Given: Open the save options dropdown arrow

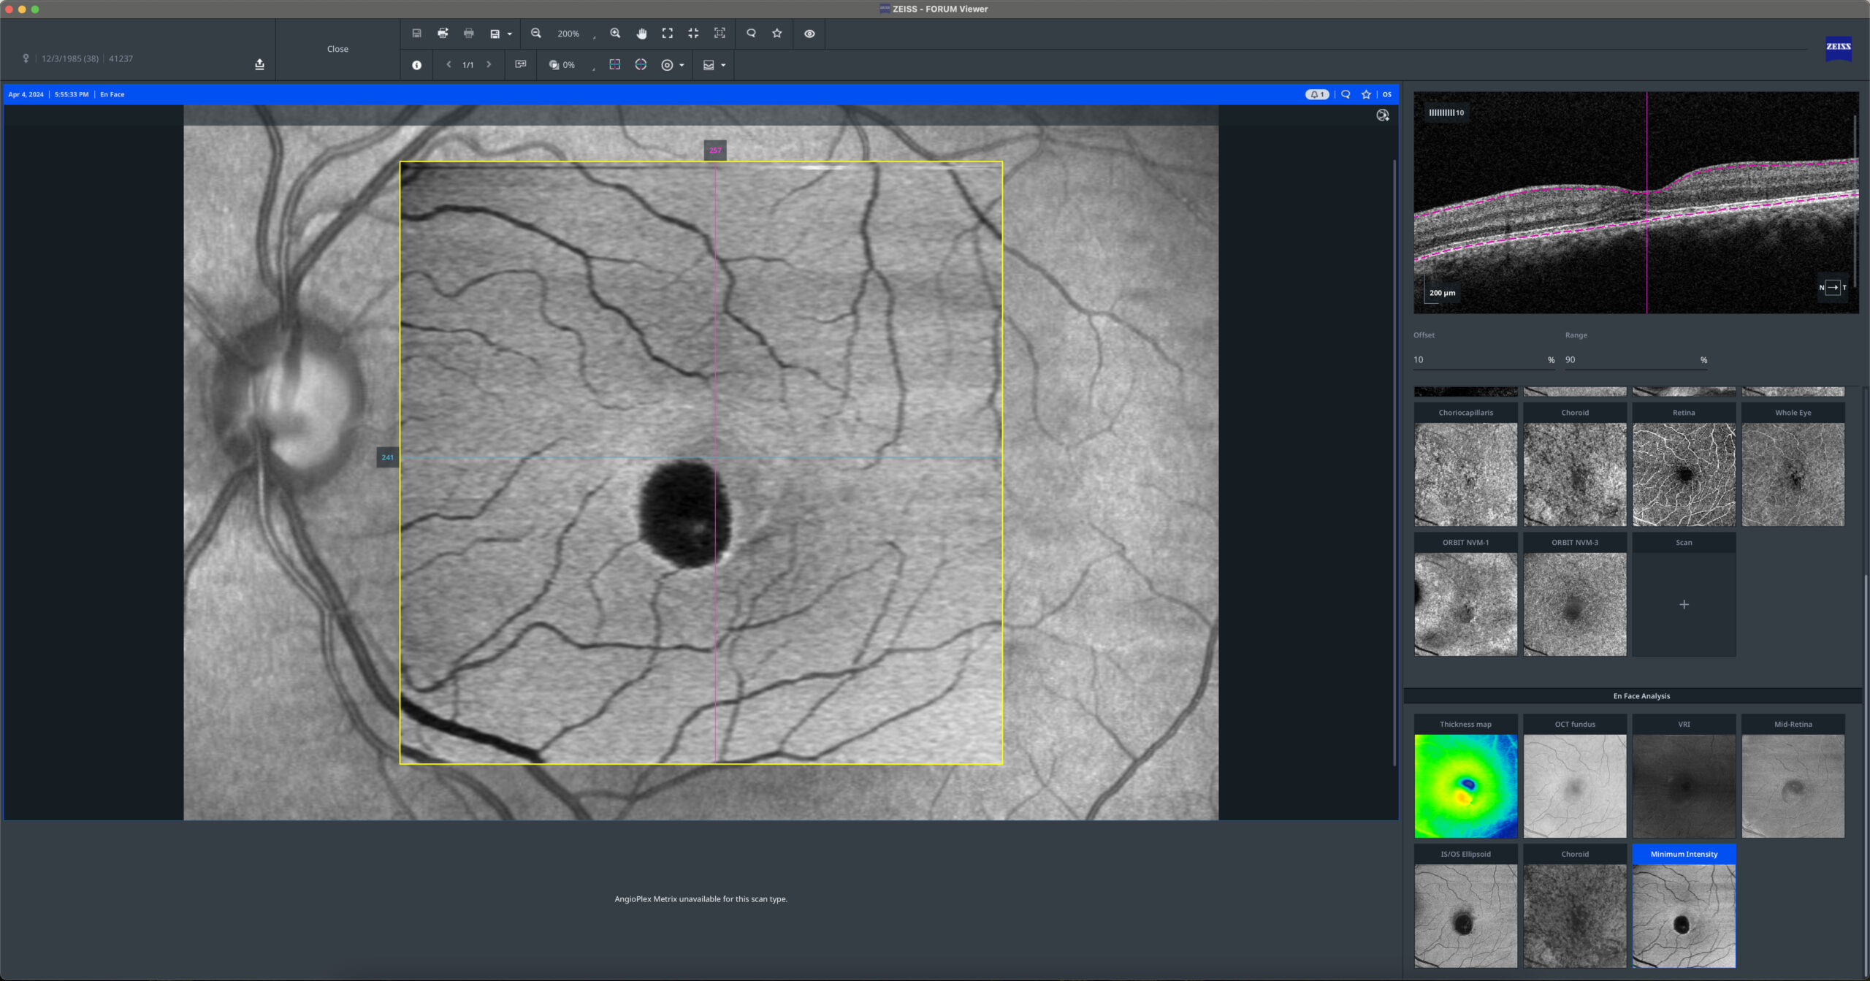Looking at the screenshot, I should tap(510, 34).
